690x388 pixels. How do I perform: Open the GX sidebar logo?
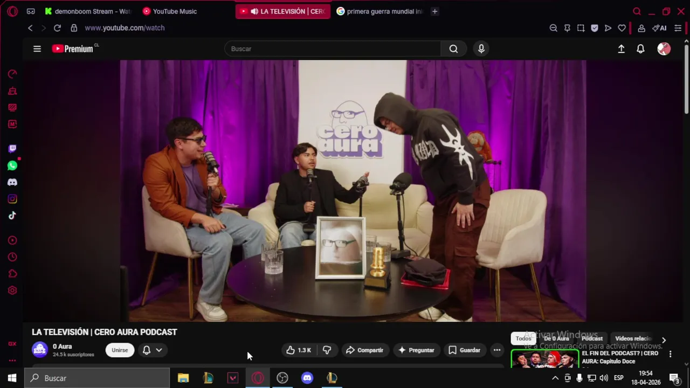click(12, 344)
